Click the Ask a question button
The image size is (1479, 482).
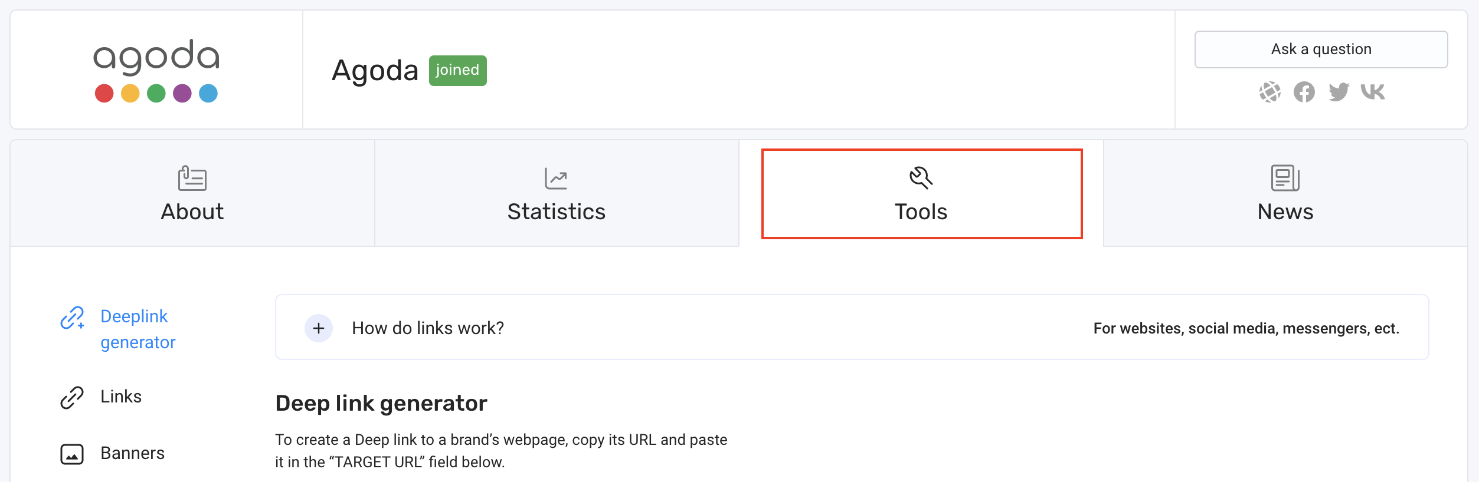click(x=1321, y=49)
